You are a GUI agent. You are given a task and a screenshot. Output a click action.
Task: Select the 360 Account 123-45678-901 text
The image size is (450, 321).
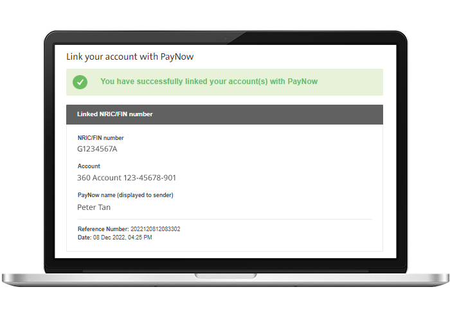[x=127, y=178]
